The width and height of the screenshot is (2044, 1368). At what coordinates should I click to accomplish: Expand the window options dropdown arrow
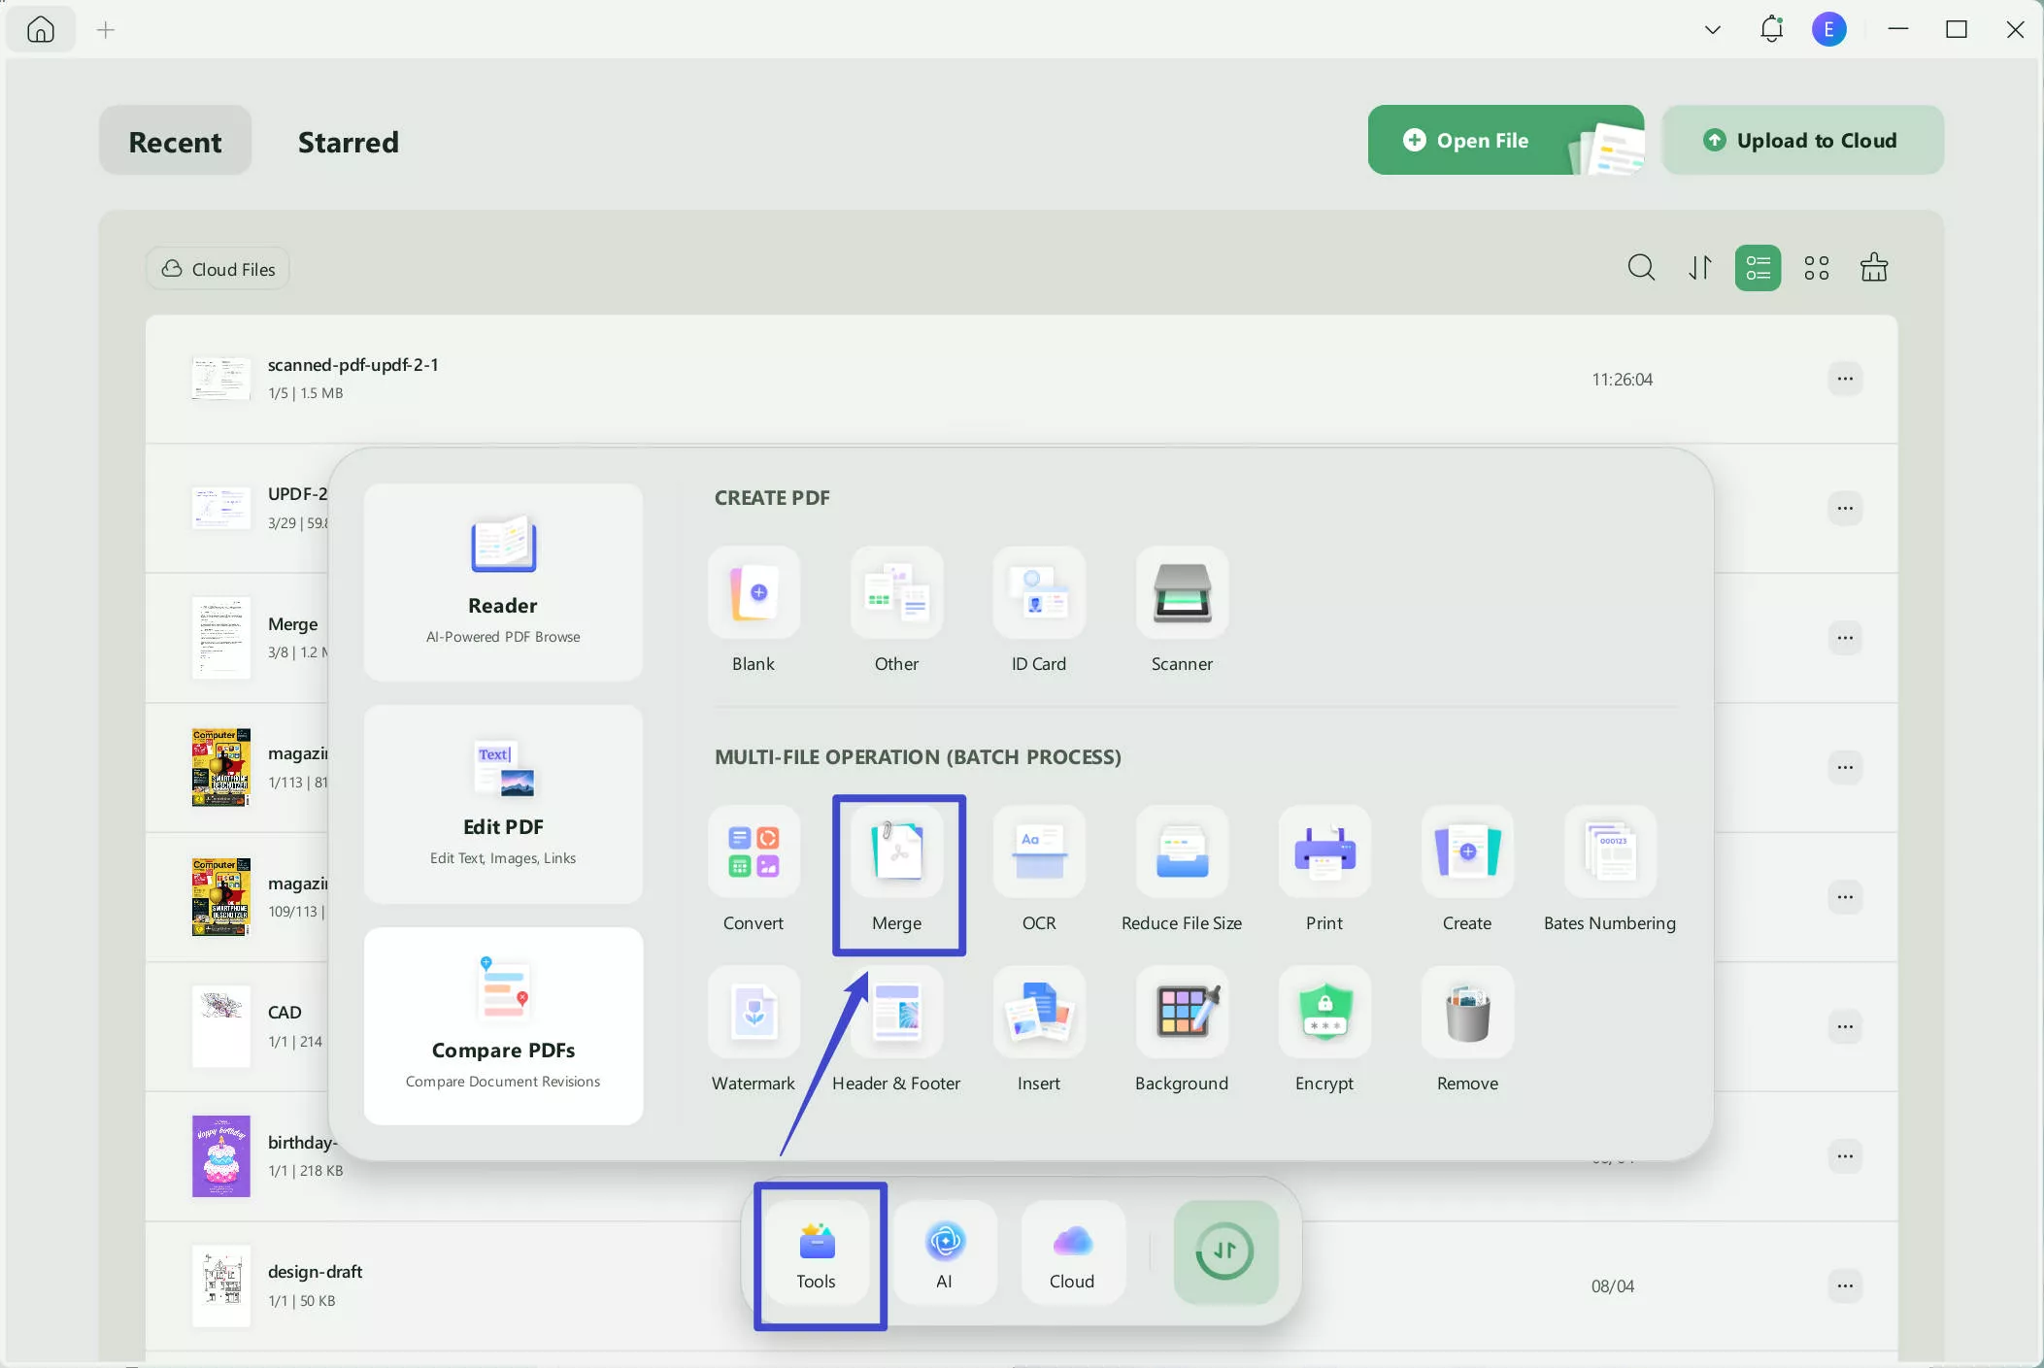pyautogui.click(x=1712, y=29)
